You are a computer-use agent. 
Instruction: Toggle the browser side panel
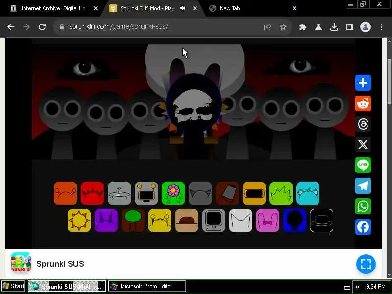tap(350, 27)
